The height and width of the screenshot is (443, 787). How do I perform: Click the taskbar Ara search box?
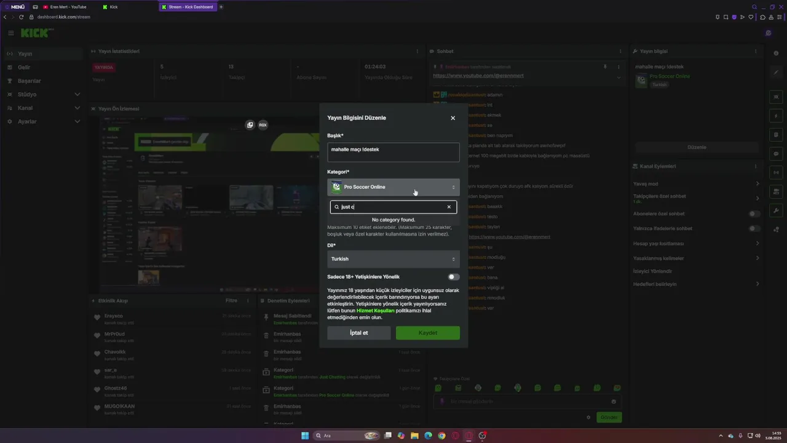coord(347,436)
